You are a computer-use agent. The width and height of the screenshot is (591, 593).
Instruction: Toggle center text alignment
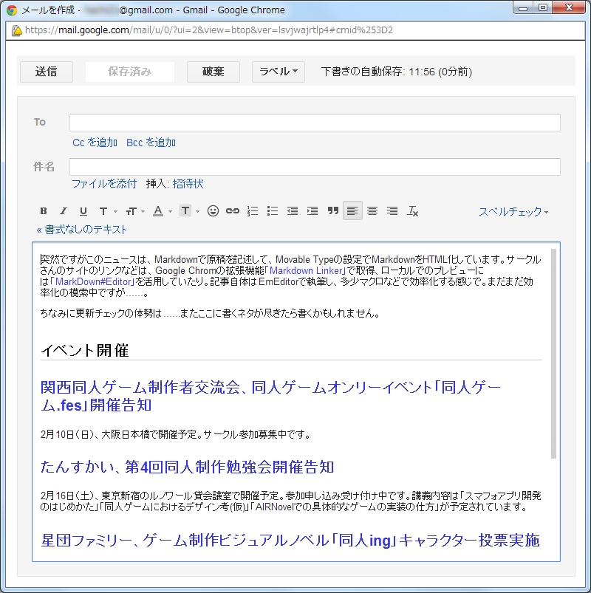(x=372, y=210)
